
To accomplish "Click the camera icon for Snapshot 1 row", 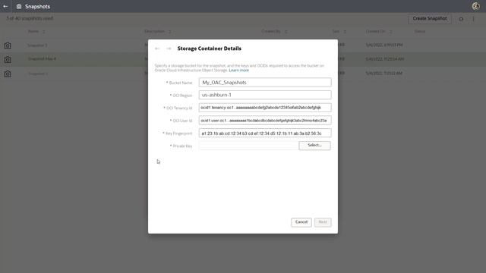I will tap(8, 74).
